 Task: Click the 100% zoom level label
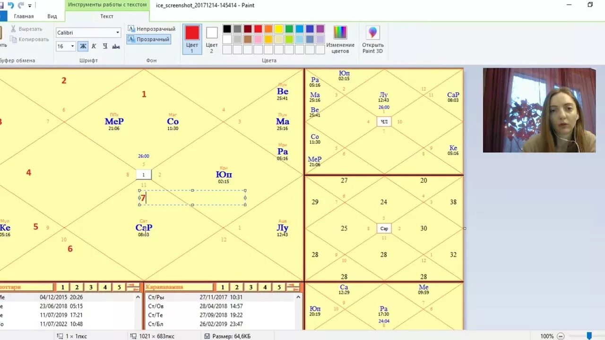(547, 336)
